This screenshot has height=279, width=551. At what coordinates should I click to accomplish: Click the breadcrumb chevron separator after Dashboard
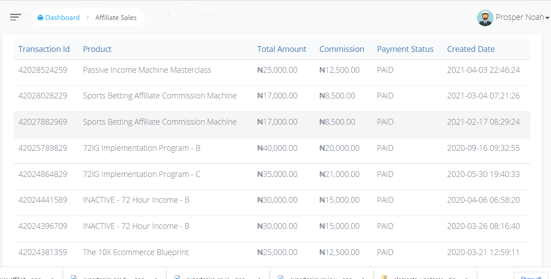(87, 18)
